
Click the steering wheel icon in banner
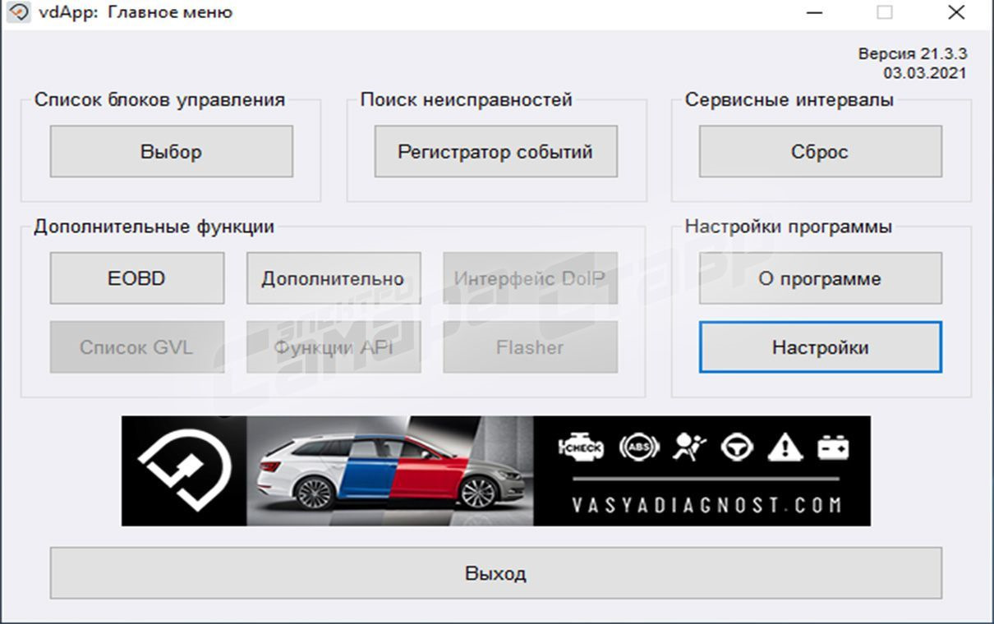point(737,447)
